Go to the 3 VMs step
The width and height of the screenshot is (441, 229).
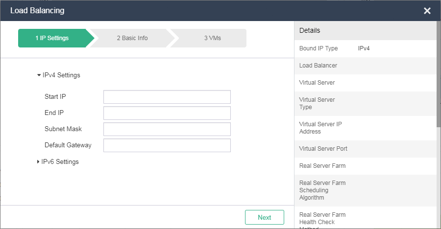[213, 38]
